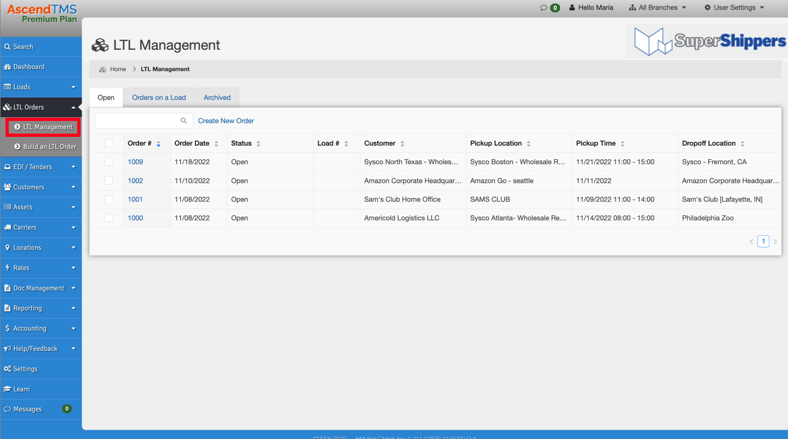Click the previous page arrow in pagination
This screenshot has width=788, height=439.
click(x=751, y=241)
